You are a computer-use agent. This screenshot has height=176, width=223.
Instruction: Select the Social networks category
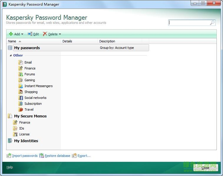(x=35, y=98)
